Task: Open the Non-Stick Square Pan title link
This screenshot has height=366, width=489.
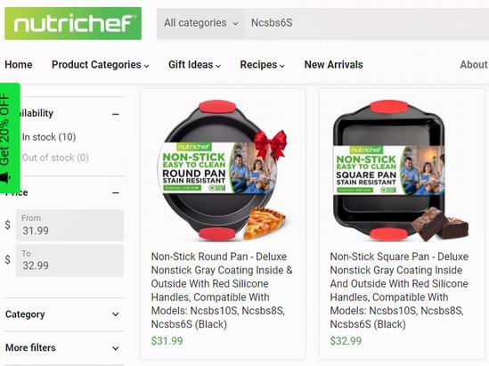Action: (x=399, y=290)
